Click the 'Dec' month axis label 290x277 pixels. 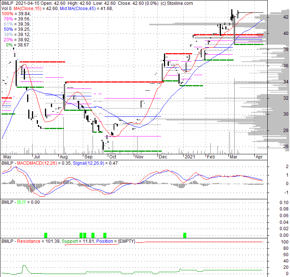click(x=163, y=157)
